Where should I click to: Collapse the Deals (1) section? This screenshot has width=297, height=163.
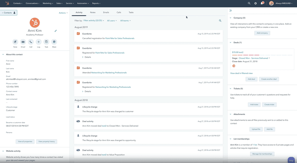(x=231, y=42)
